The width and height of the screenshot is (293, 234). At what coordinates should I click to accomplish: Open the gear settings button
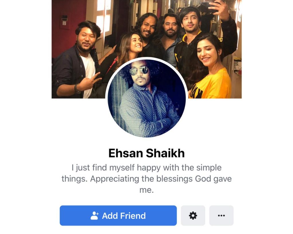193,215
